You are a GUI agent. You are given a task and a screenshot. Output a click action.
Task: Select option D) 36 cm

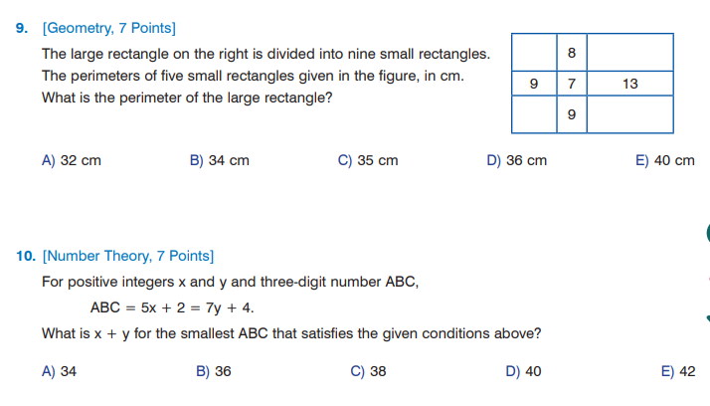(x=516, y=160)
